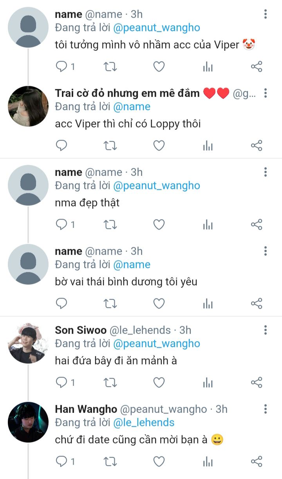This screenshot has width=282, height=479.
Task: Like the 'hai đứa bây đi ăn mảnh à' tweet
Action: click(159, 382)
